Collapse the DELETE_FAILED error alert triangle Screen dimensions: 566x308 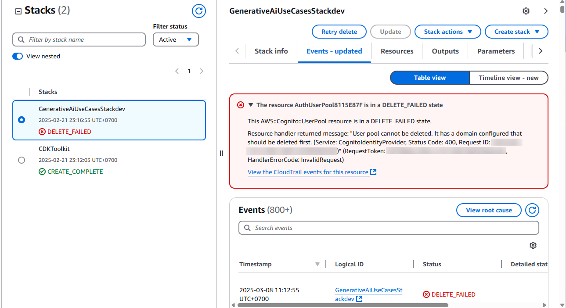pos(251,105)
